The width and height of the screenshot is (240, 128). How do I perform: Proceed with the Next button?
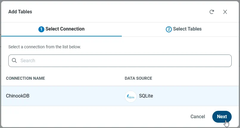[222, 116]
